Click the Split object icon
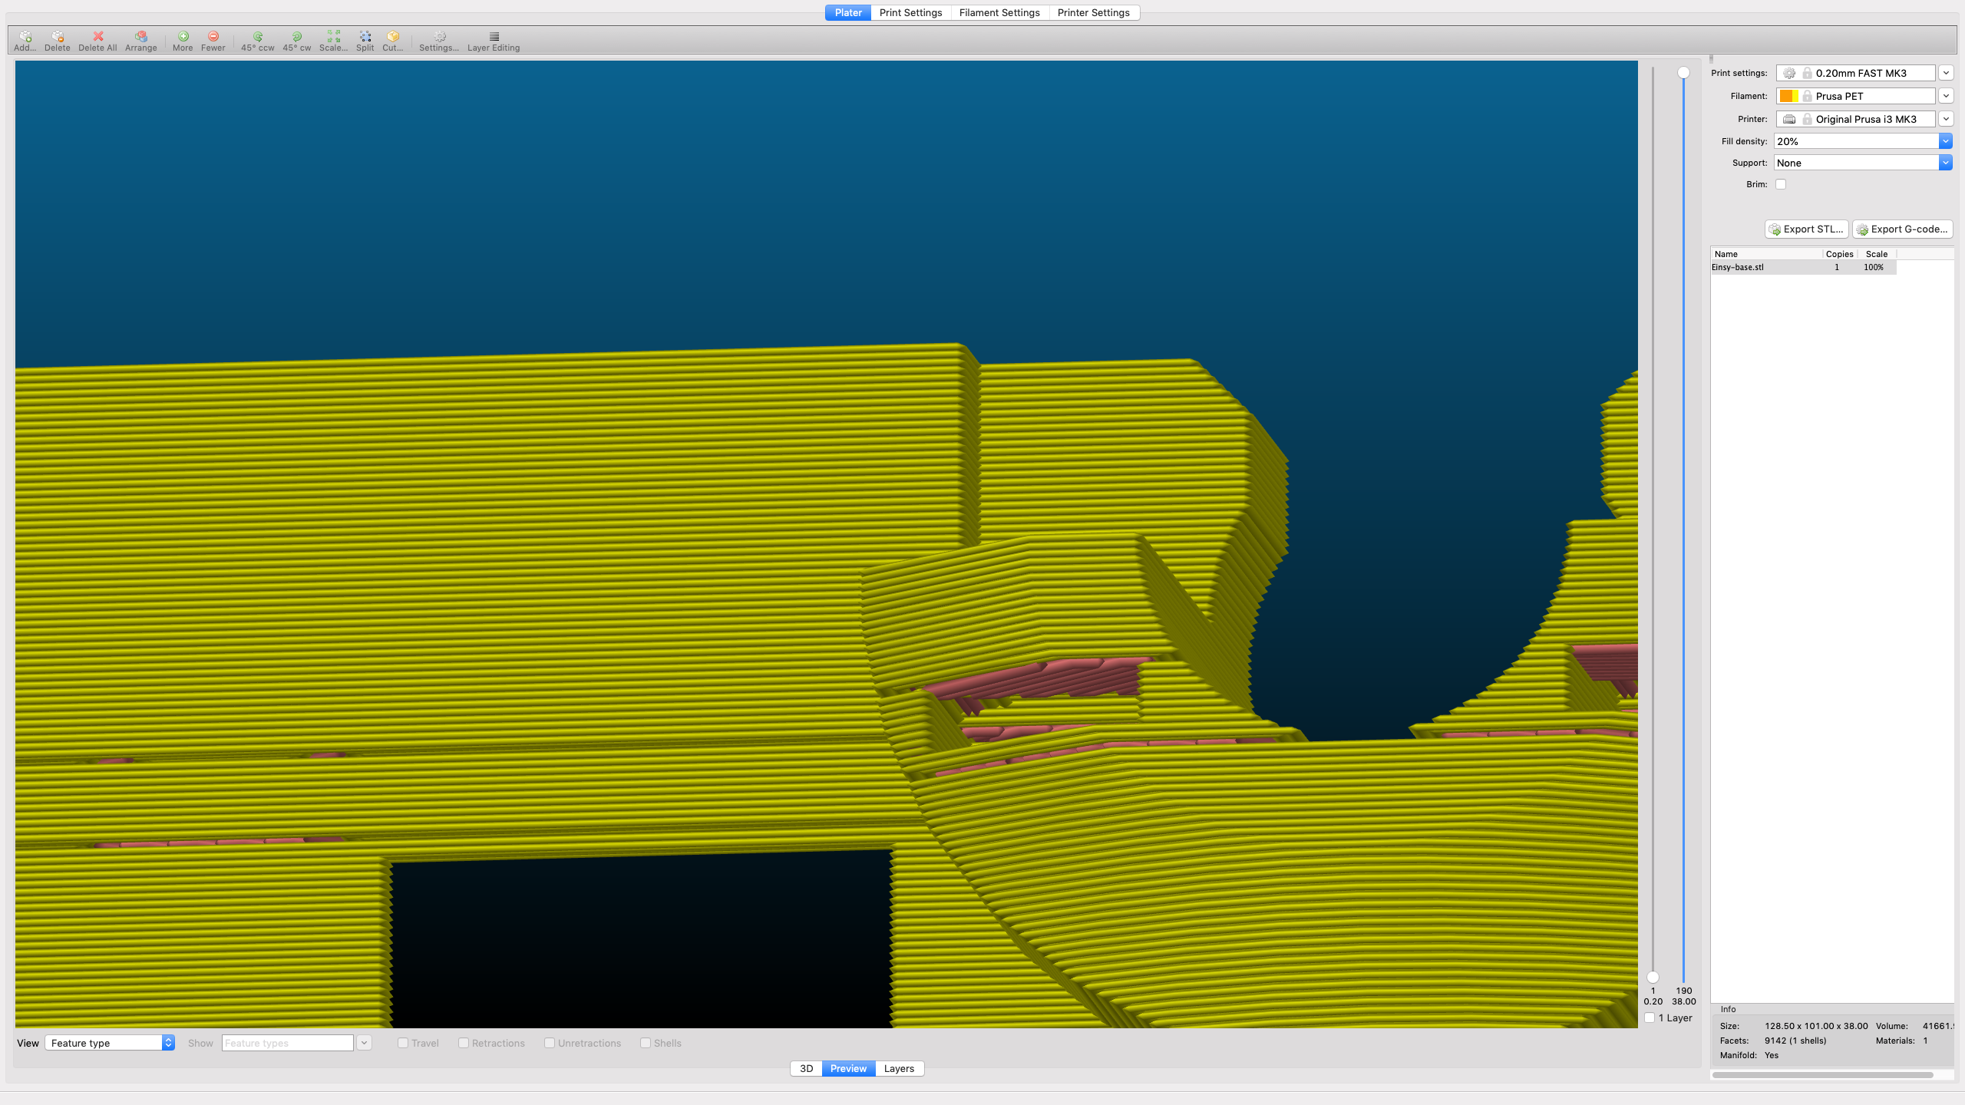 pos(365,41)
